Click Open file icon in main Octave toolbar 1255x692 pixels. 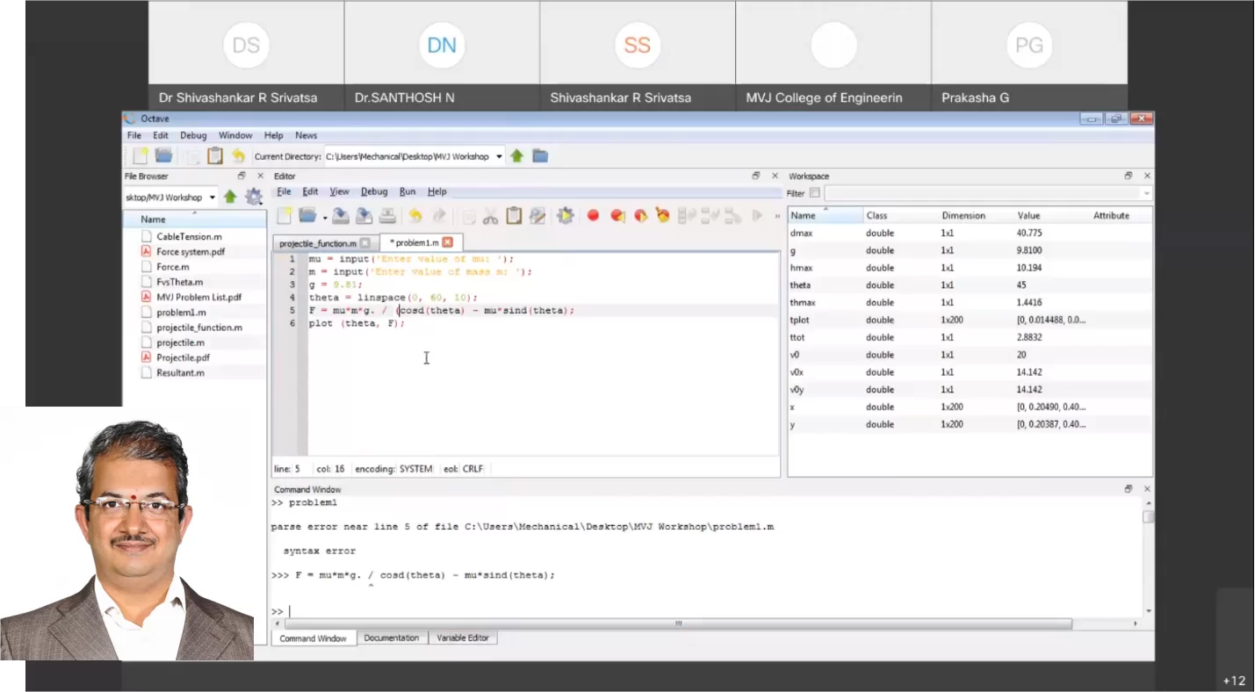[163, 155]
